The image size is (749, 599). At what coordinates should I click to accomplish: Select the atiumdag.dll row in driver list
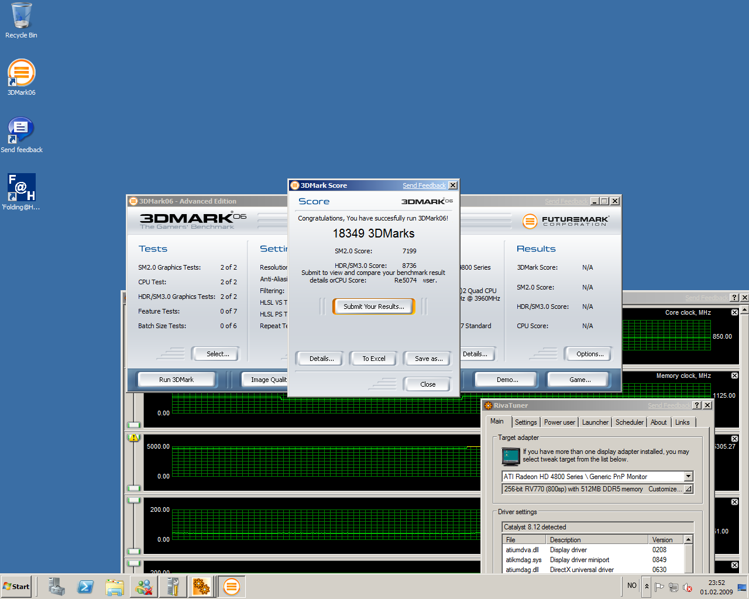pyautogui.click(x=593, y=570)
